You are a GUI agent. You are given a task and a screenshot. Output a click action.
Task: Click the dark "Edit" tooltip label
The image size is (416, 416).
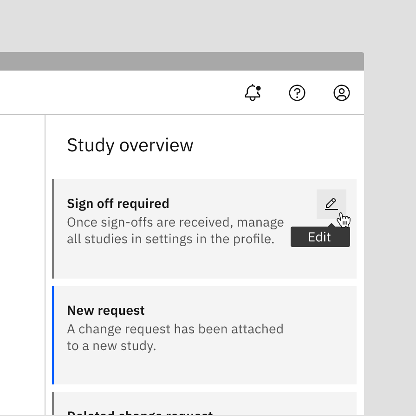tap(320, 237)
